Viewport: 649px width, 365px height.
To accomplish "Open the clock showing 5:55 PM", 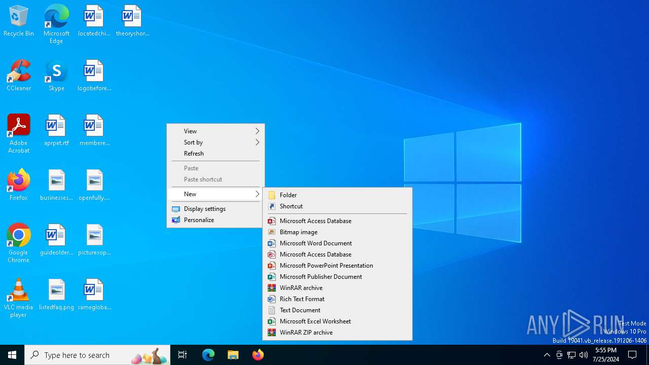I will click(x=606, y=355).
